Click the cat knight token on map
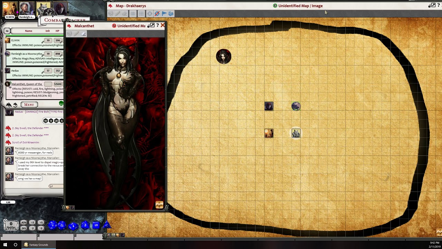 (296, 133)
